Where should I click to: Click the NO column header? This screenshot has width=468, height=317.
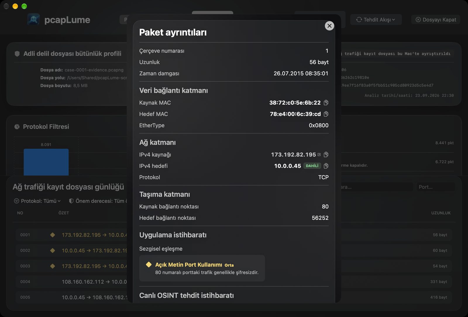coord(20,213)
